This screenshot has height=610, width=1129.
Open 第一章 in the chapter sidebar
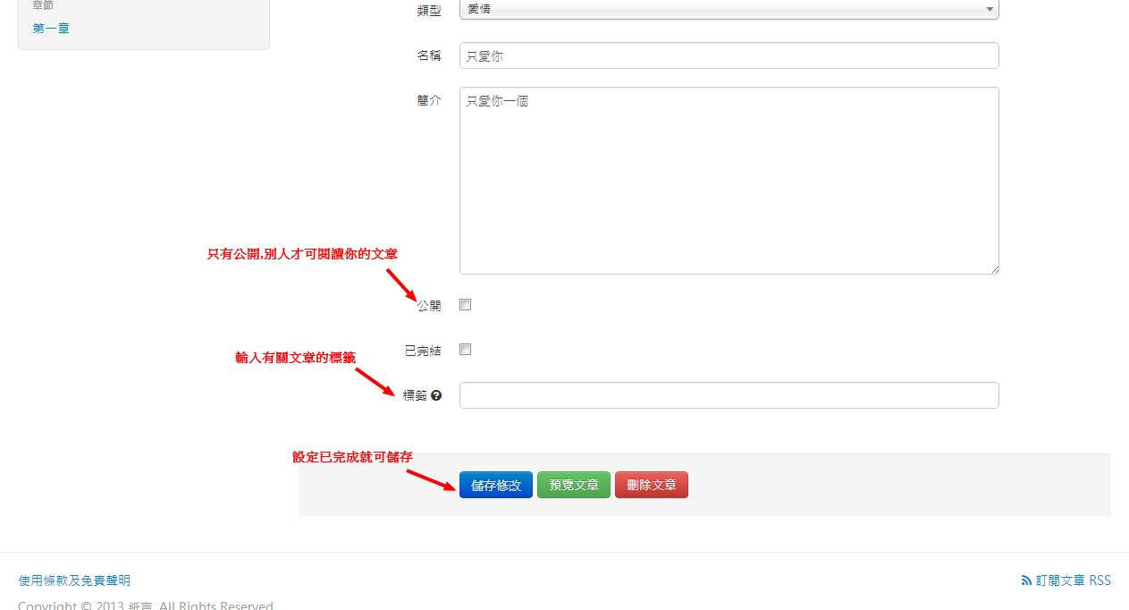[51, 29]
